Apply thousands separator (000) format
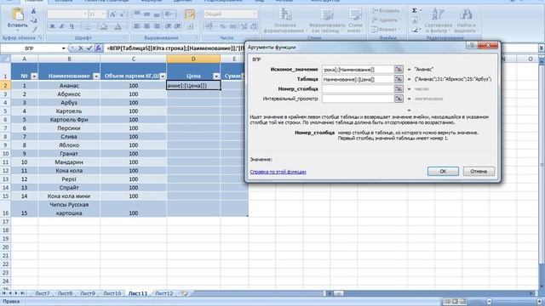Image resolution: width=545 pixels, height=306 pixels. coord(232,26)
